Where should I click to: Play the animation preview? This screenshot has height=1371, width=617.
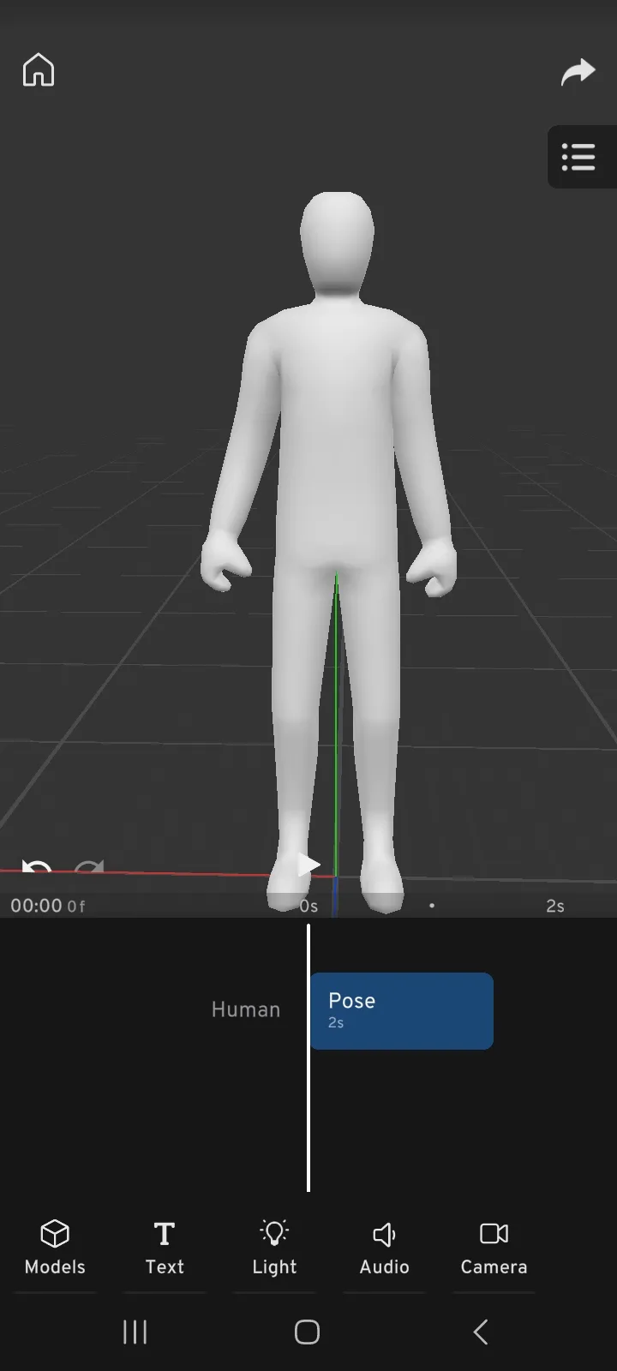308,865
